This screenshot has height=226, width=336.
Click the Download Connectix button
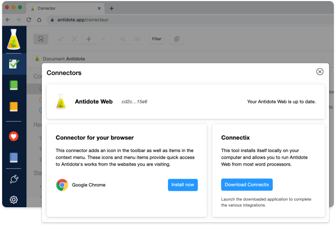pyautogui.click(x=247, y=185)
